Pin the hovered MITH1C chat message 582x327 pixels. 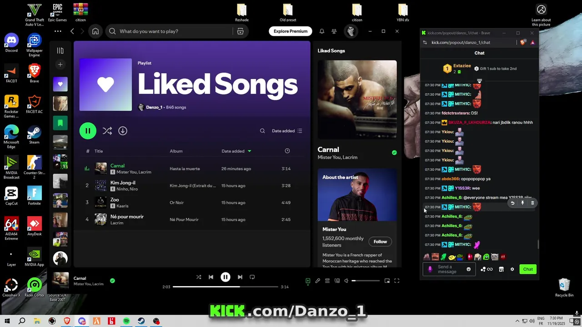[x=522, y=203]
